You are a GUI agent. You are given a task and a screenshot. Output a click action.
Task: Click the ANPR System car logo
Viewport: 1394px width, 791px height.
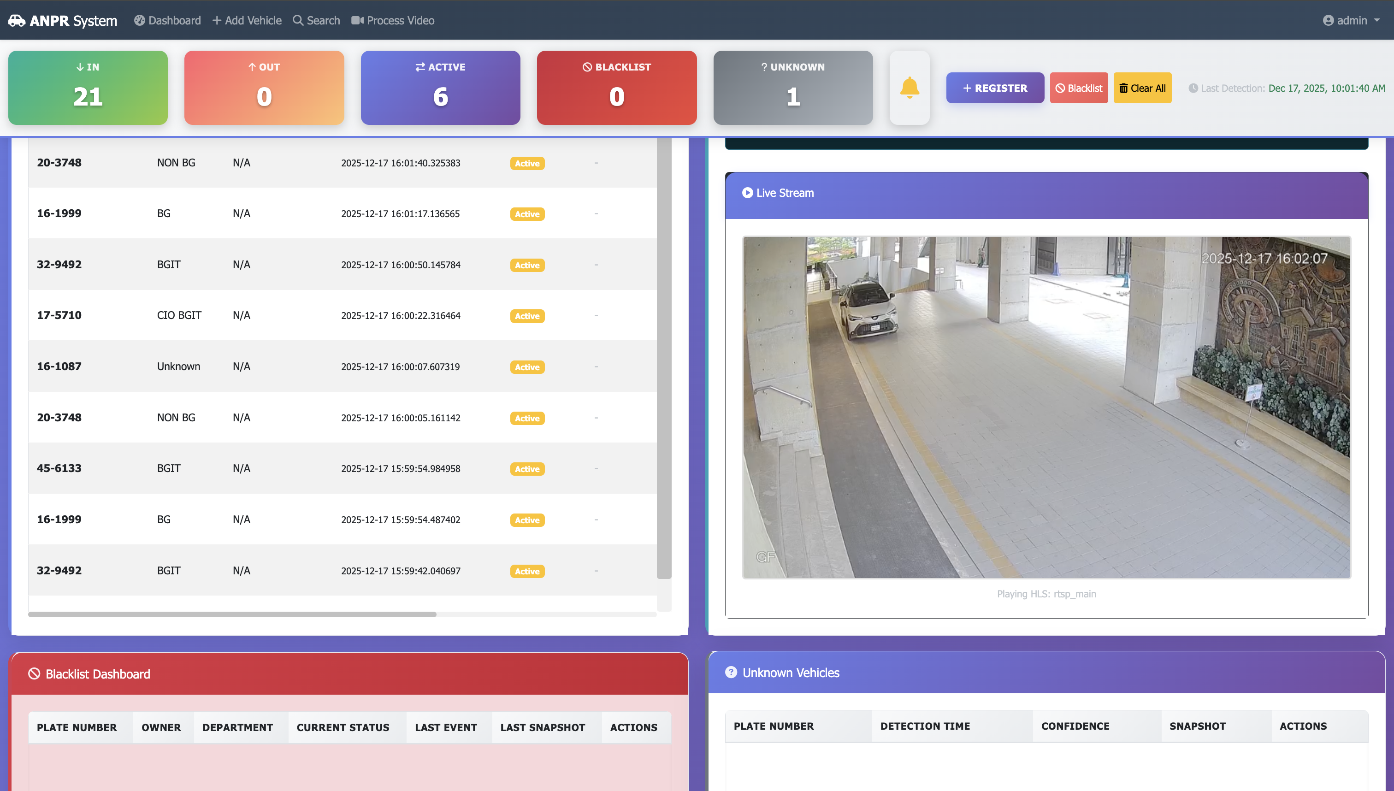[x=17, y=21]
